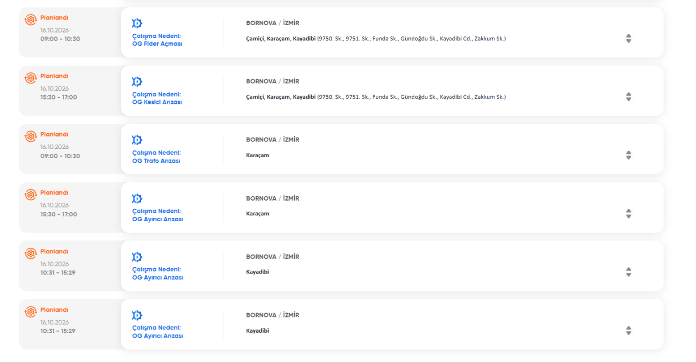Click blue wrench icon above OG Kesici Arızası

137,82
